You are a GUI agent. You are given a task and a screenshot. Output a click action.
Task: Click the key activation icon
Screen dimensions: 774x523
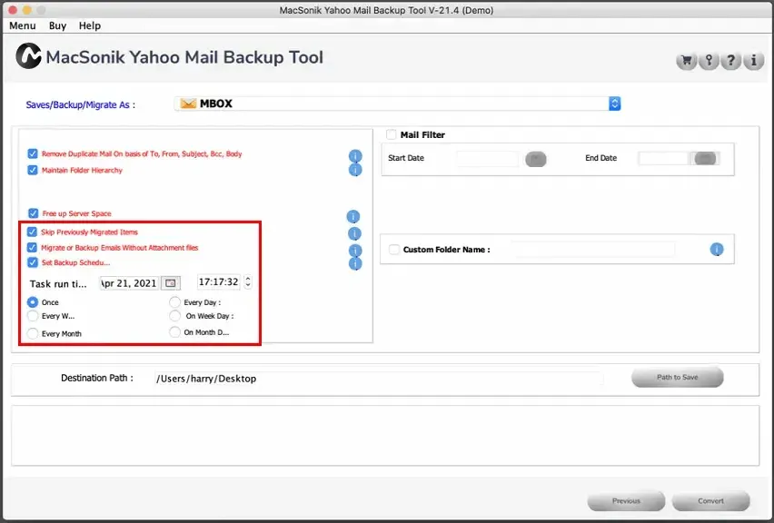(709, 61)
